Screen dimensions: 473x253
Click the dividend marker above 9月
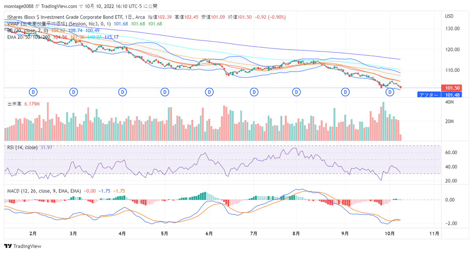[x=345, y=92]
